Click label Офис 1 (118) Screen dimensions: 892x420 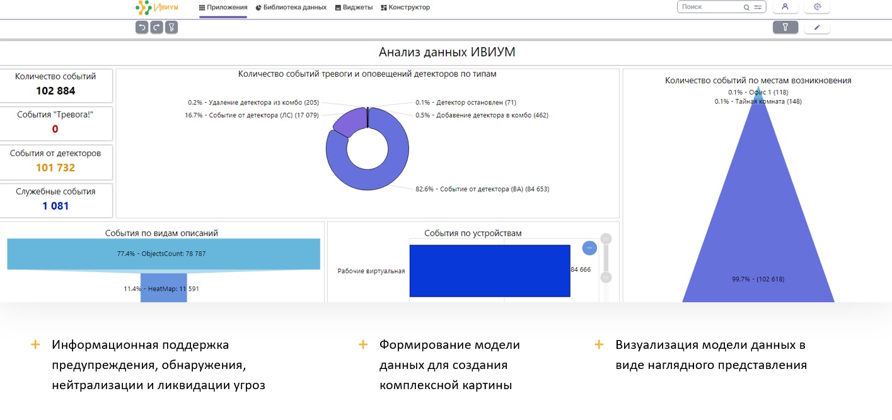[x=758, y=92]
